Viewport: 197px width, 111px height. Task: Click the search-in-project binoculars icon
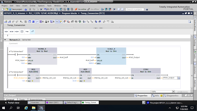click(147, 9)
